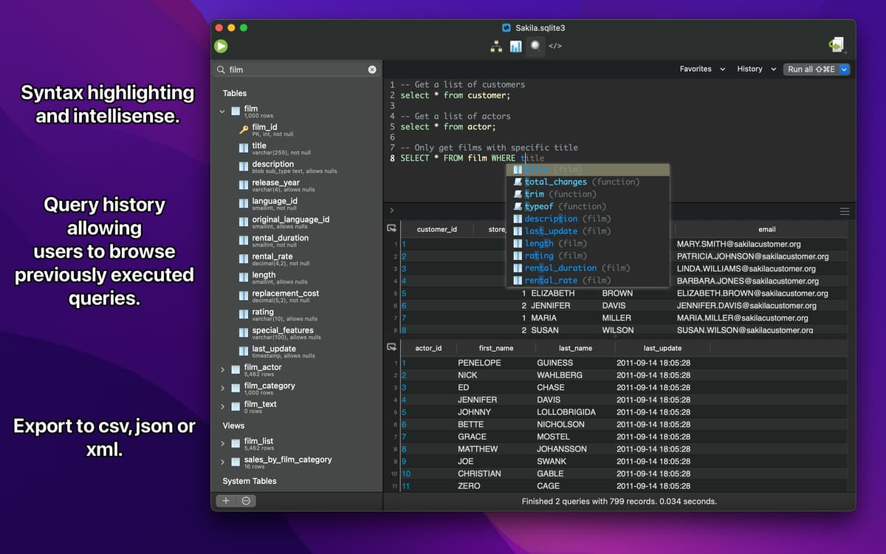Open the History dropdown

[x=756, y=69]
